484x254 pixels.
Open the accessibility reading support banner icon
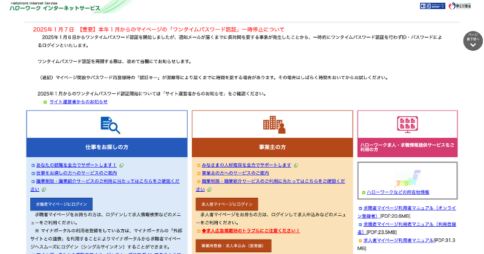tap(432, 6)
